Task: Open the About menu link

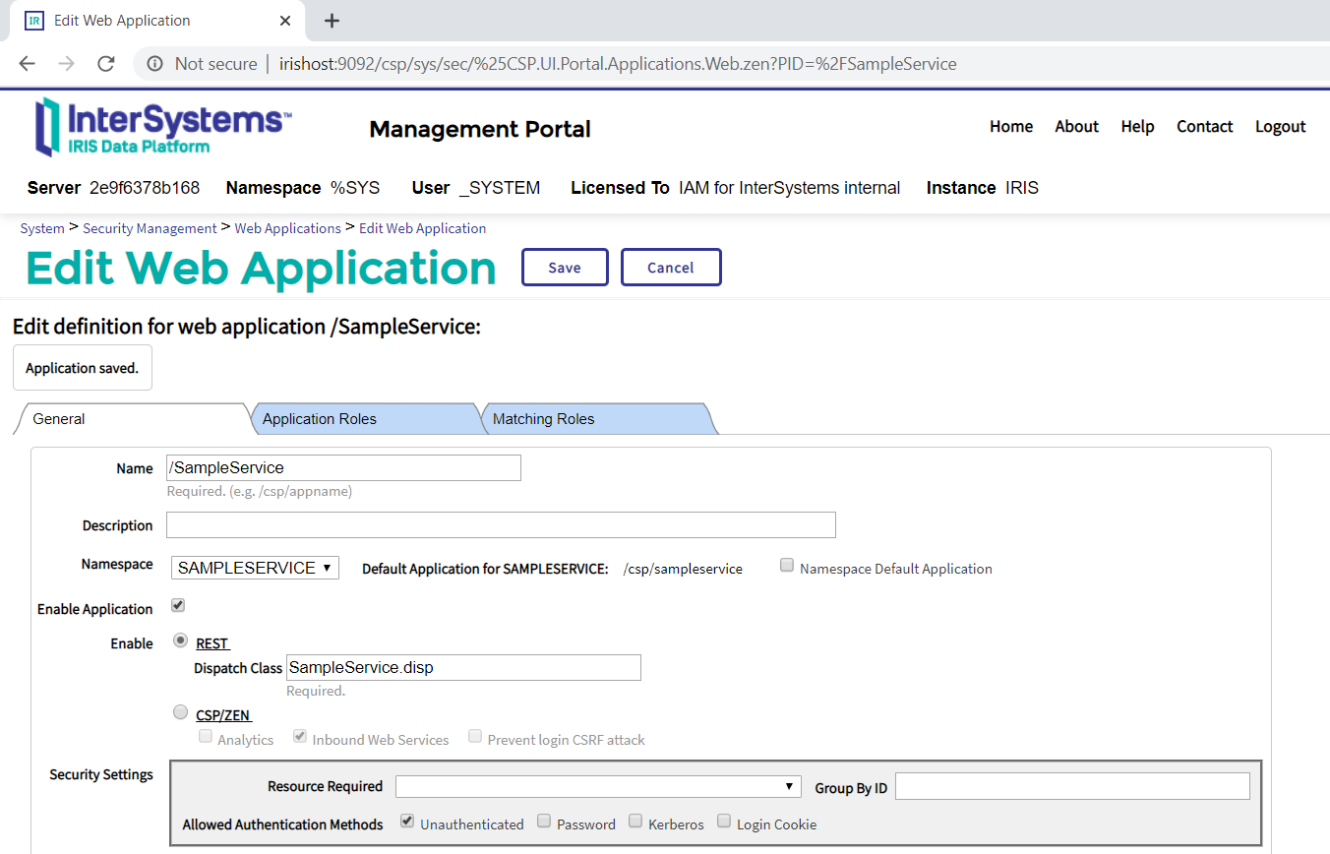Action: click(x=1076, y=127)
